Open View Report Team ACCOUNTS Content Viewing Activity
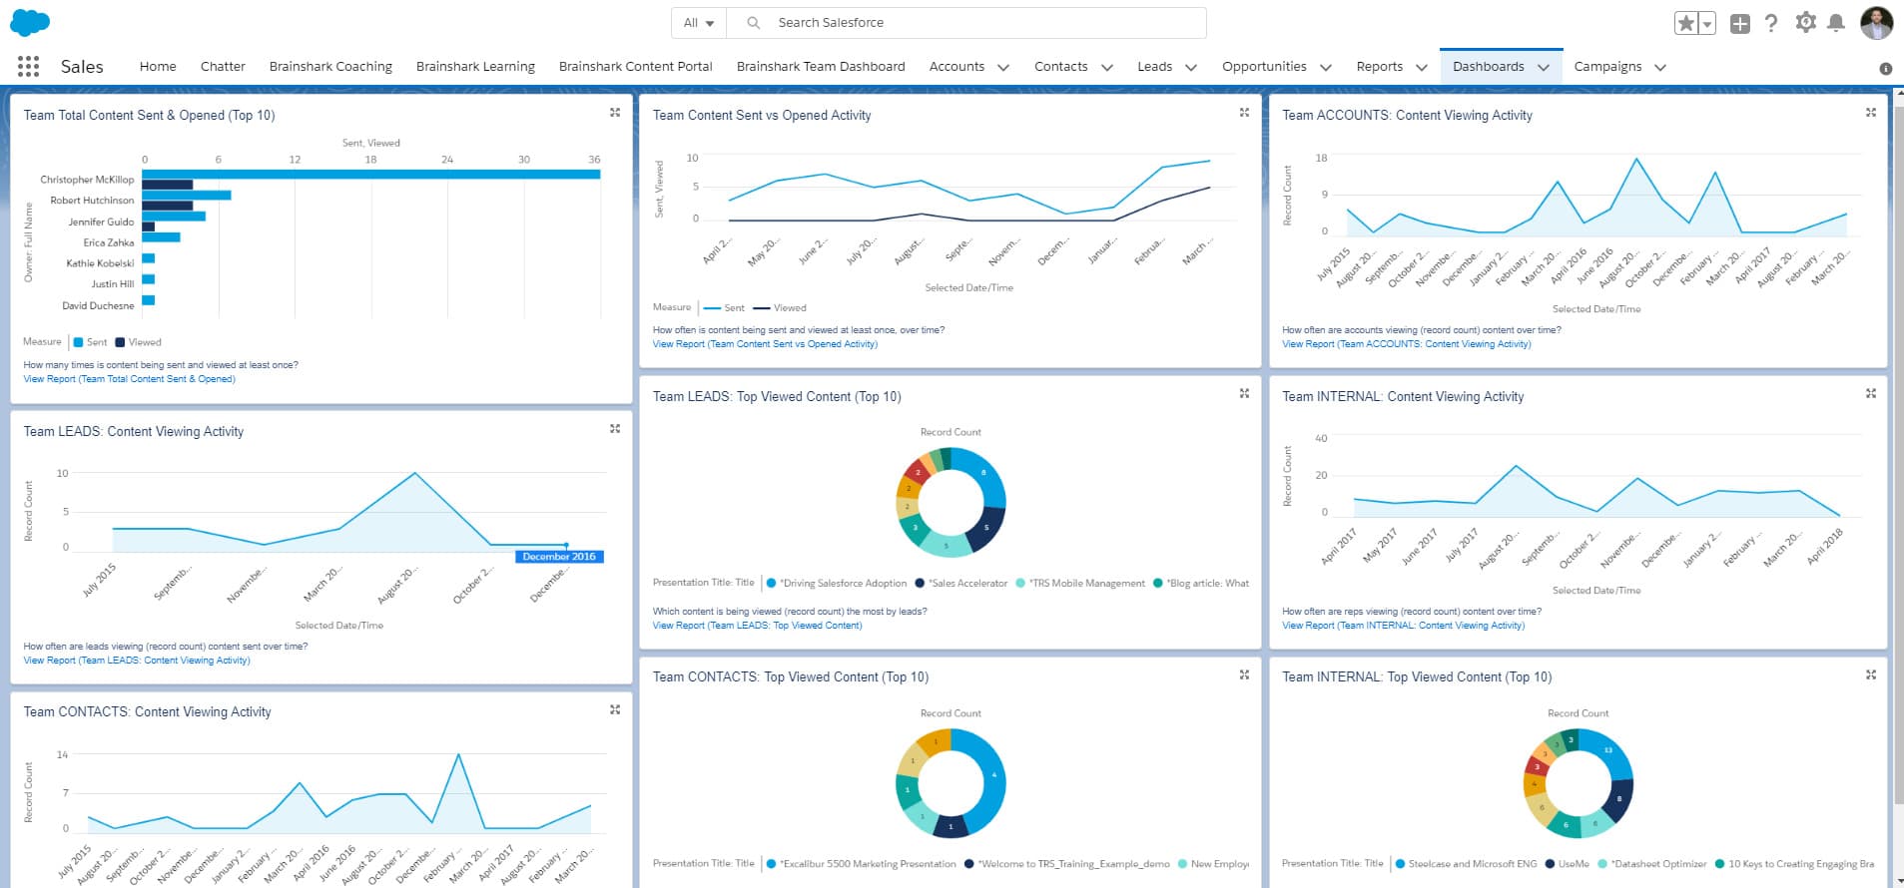1904x888 pixels. point(1406,344)
